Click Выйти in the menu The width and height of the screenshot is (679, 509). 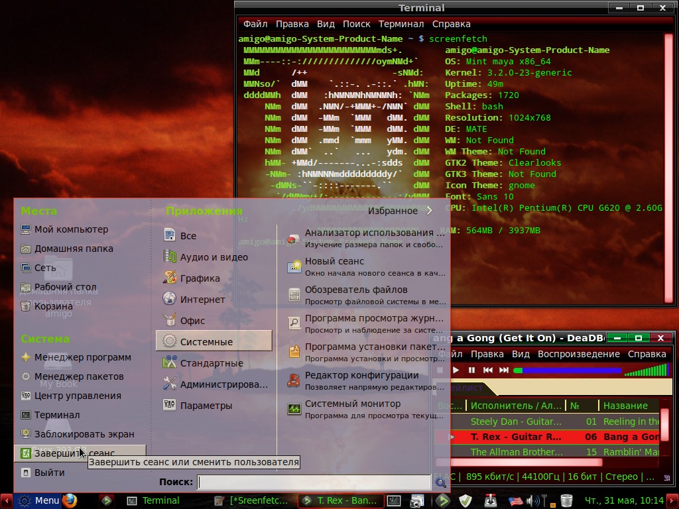(x=43, y=472)
